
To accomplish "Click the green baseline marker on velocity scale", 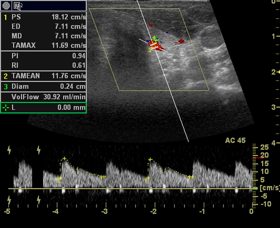I will [x=255, y=188].
